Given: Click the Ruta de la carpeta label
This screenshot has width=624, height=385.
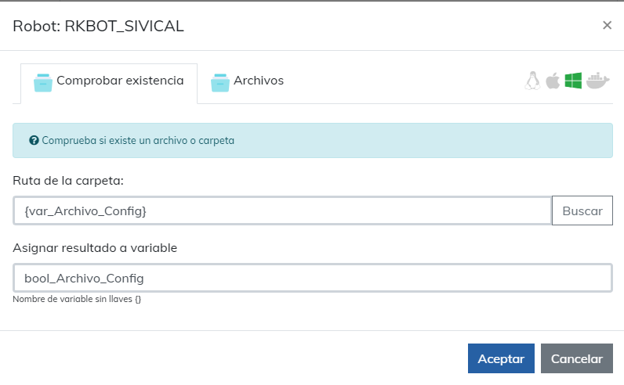Looking at the screenshot, I should click(x=69, y=181).
